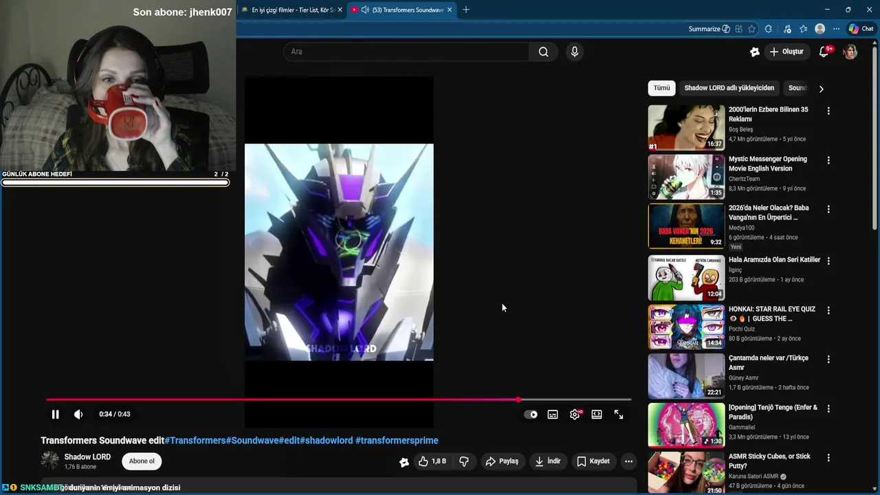Click #transformersprime hashtag

click(397, 441)
